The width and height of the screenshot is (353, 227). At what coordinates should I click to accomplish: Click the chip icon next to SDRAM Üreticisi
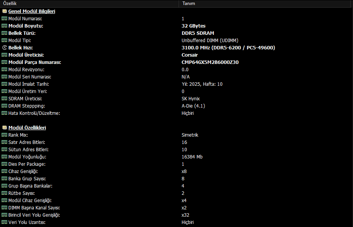pyautogui.click(x=5, y=98)
